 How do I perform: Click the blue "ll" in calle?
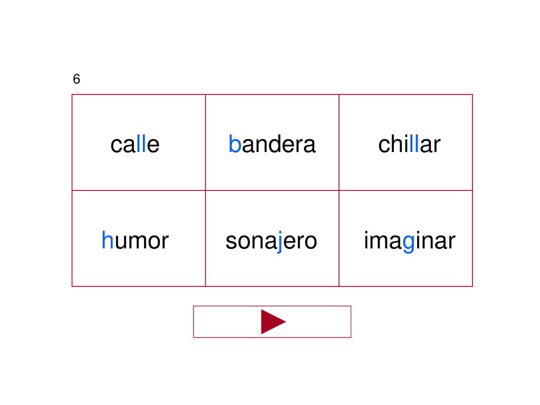click(141, 143)
